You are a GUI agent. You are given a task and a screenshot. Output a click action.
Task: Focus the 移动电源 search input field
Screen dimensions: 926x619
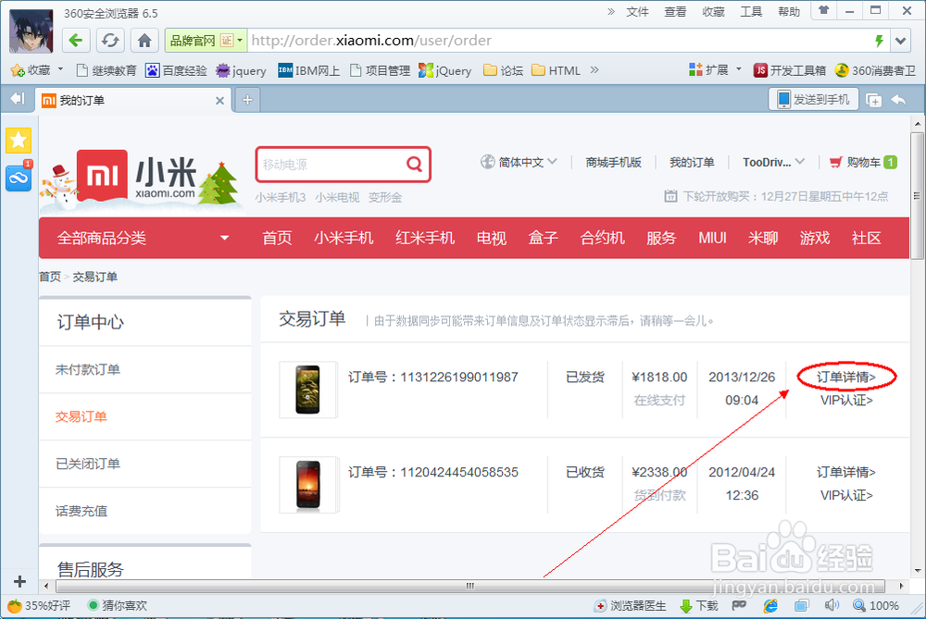(331, 164)
